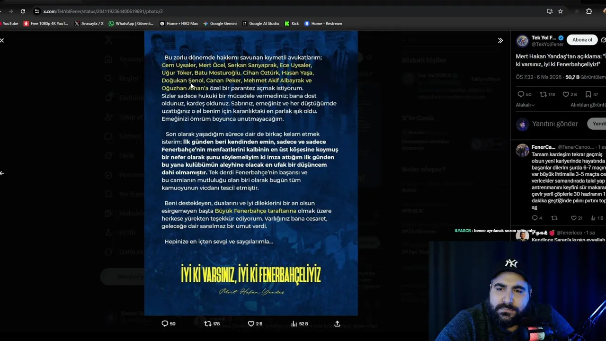This screenshot has width=606, height=341.
Task: Click FenerCa... commenter display name
Action: (x=543, y=147)
